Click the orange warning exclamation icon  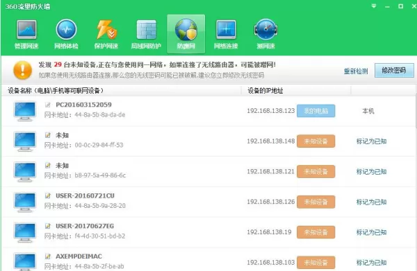[x=23, y=70]
